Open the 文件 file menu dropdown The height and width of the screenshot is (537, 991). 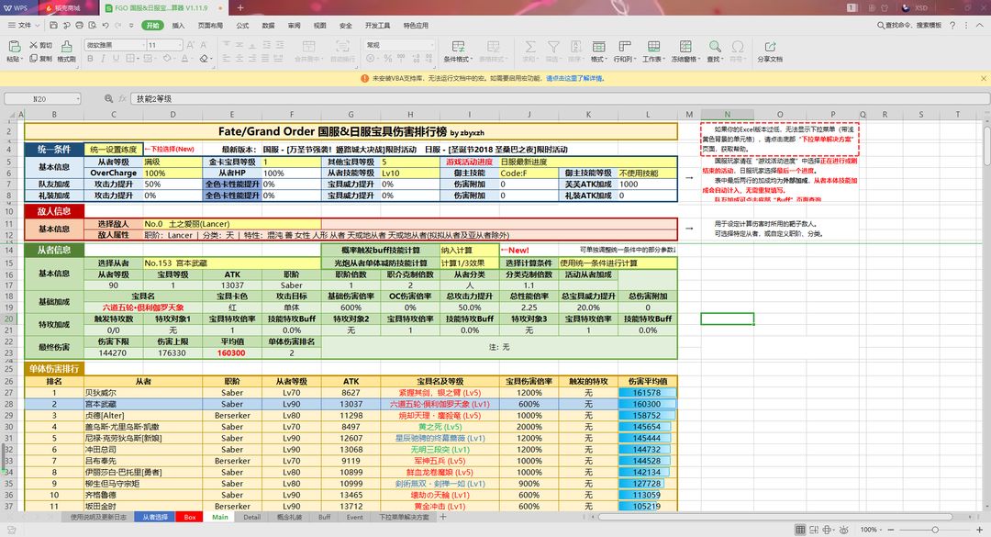[x=24, y=26]
